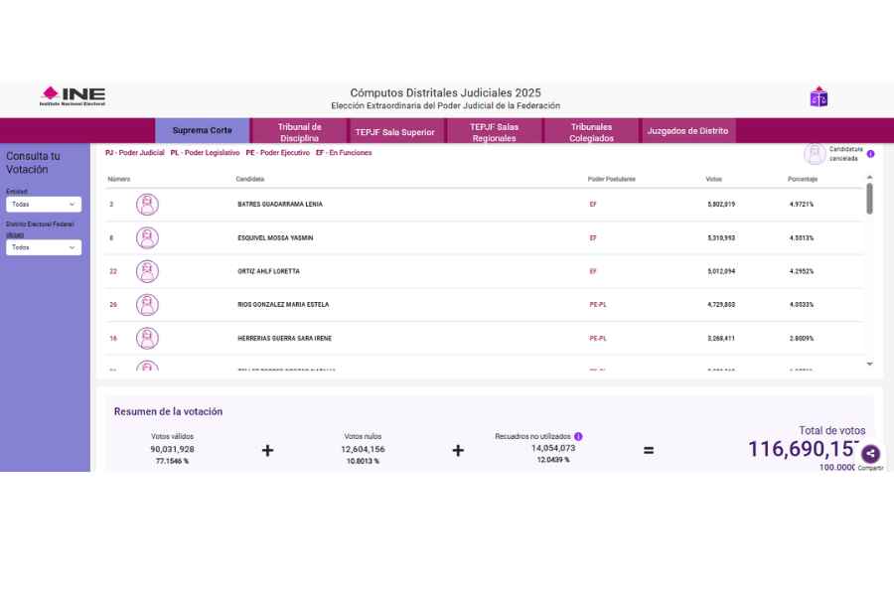Open the Tribunales Colegiados tab
This screenshot has height=596, width=894.
pos(591,132)
